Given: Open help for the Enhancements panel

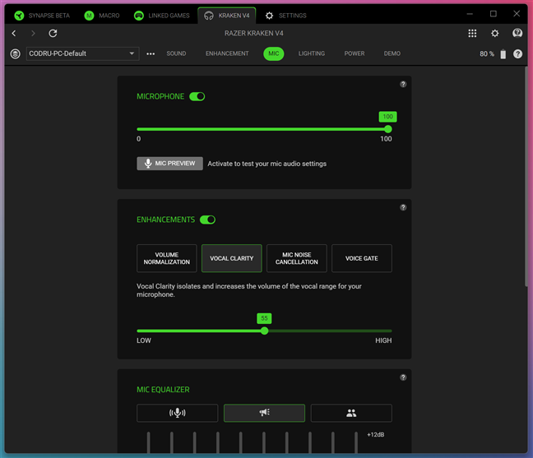Looking at the screenshot, I should (403, 207).
